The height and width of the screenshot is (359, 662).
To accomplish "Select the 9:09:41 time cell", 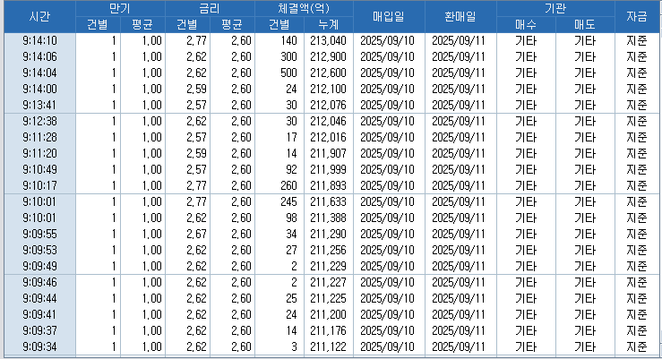I will (39, 315).
